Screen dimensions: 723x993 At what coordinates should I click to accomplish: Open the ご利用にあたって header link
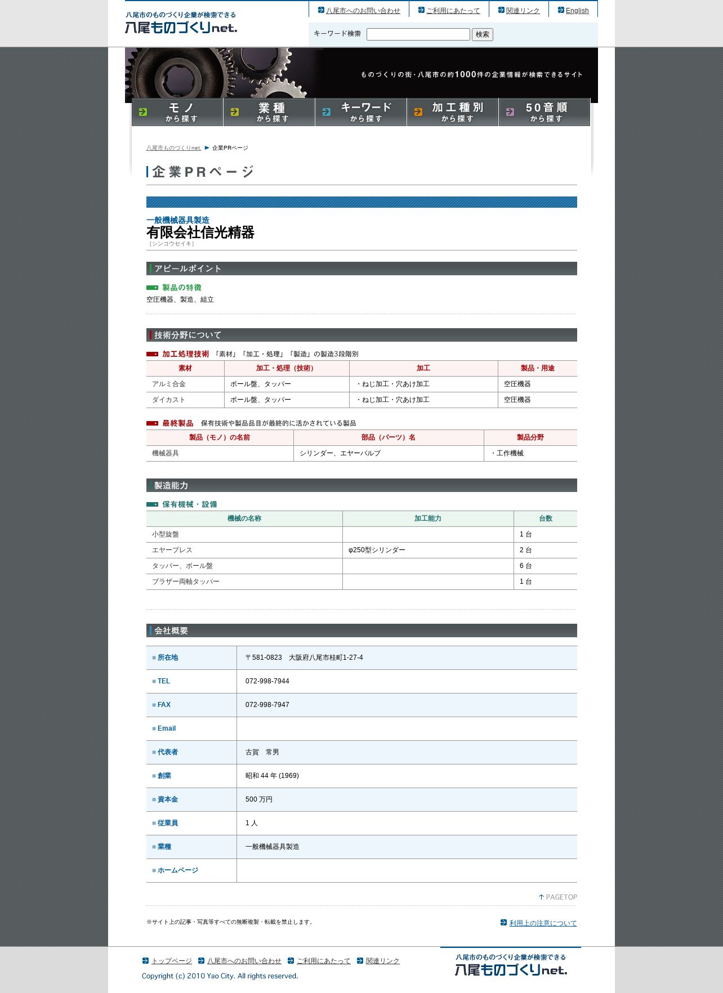pos(453,11)
